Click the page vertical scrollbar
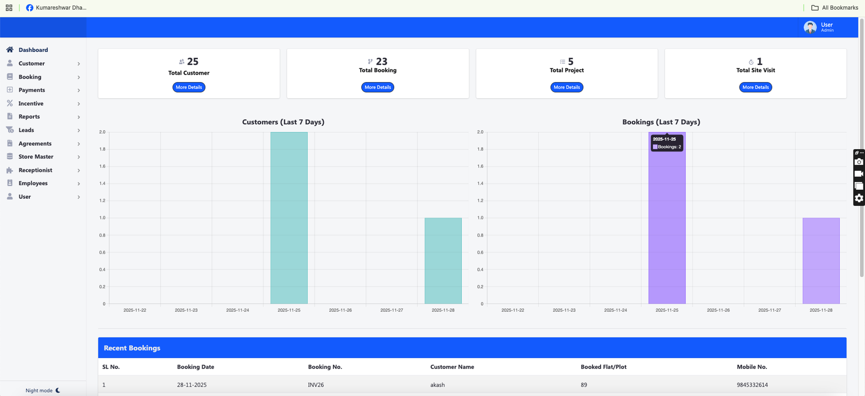Screen dimensions: 865x396 pyautogui.click(x=862, y=162)
